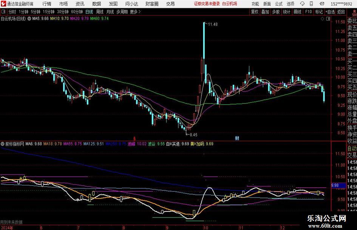Switch to the 15分钟 period tab
Viewport: 357px width, 230px height.
click(x=49, y=12)
